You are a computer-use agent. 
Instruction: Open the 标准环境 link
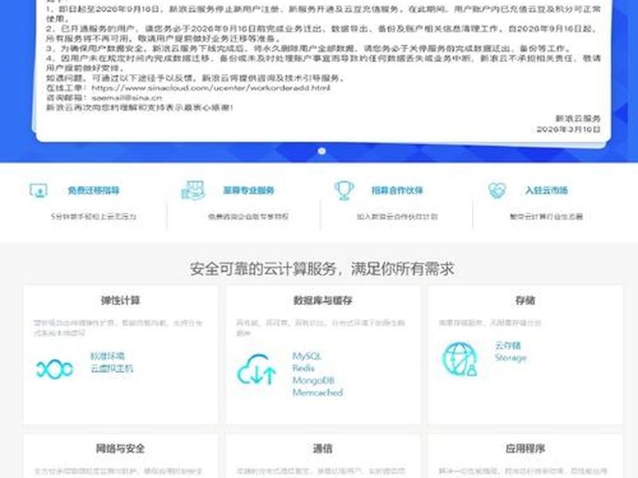pos(108,356)
